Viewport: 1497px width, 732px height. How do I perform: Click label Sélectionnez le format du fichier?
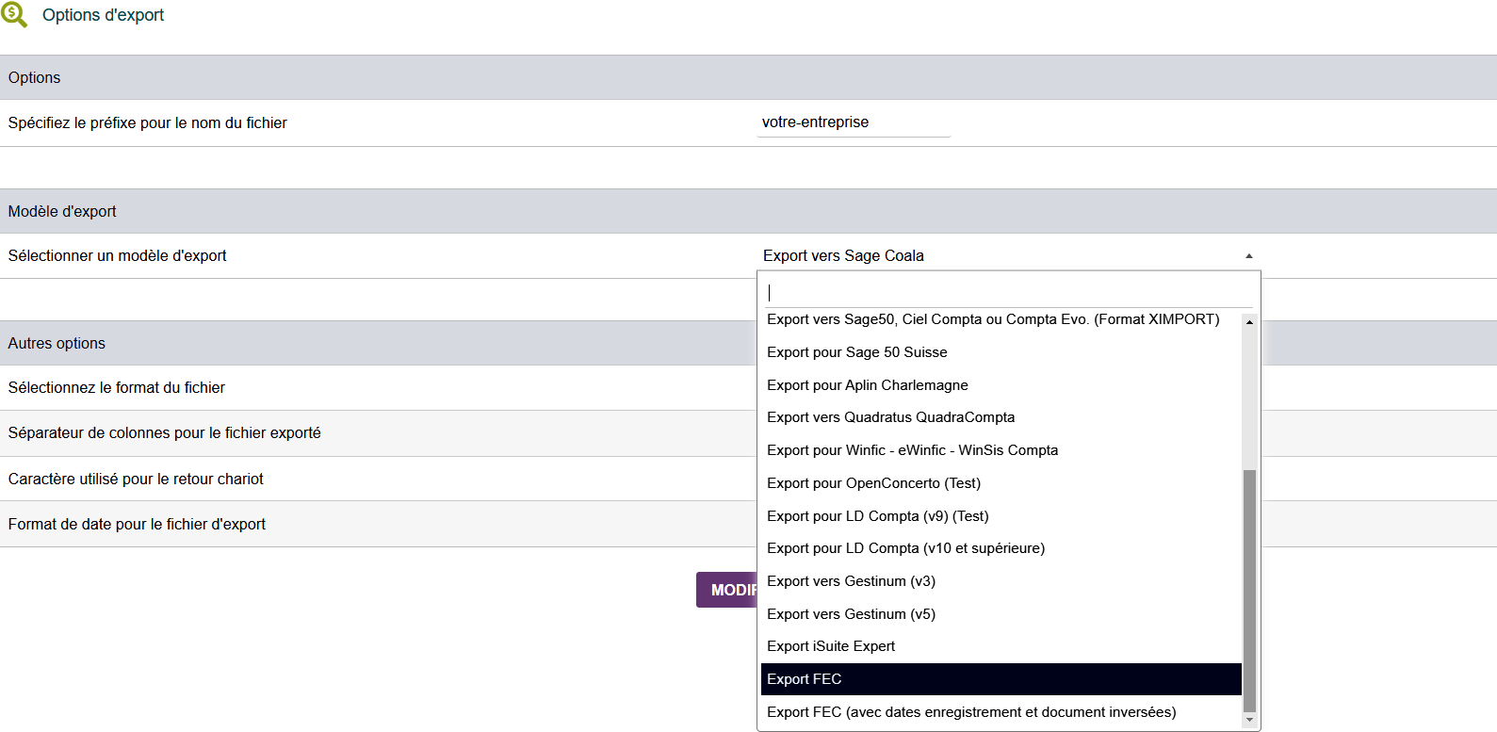click(117, 388)
